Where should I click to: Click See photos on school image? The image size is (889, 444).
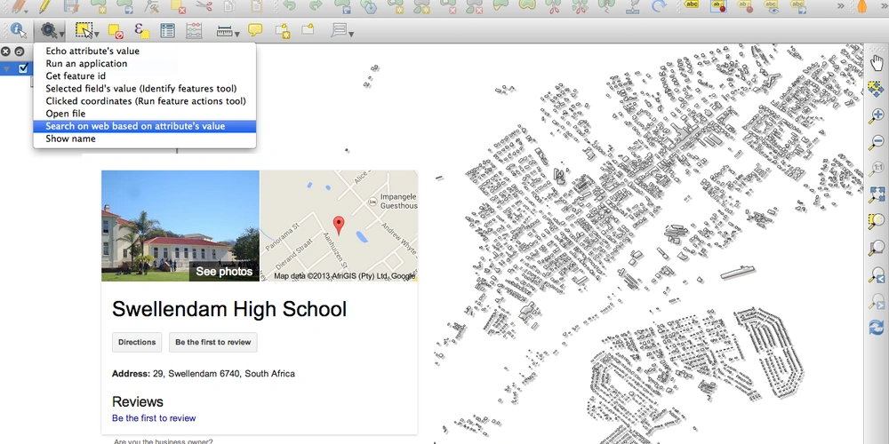224,272
